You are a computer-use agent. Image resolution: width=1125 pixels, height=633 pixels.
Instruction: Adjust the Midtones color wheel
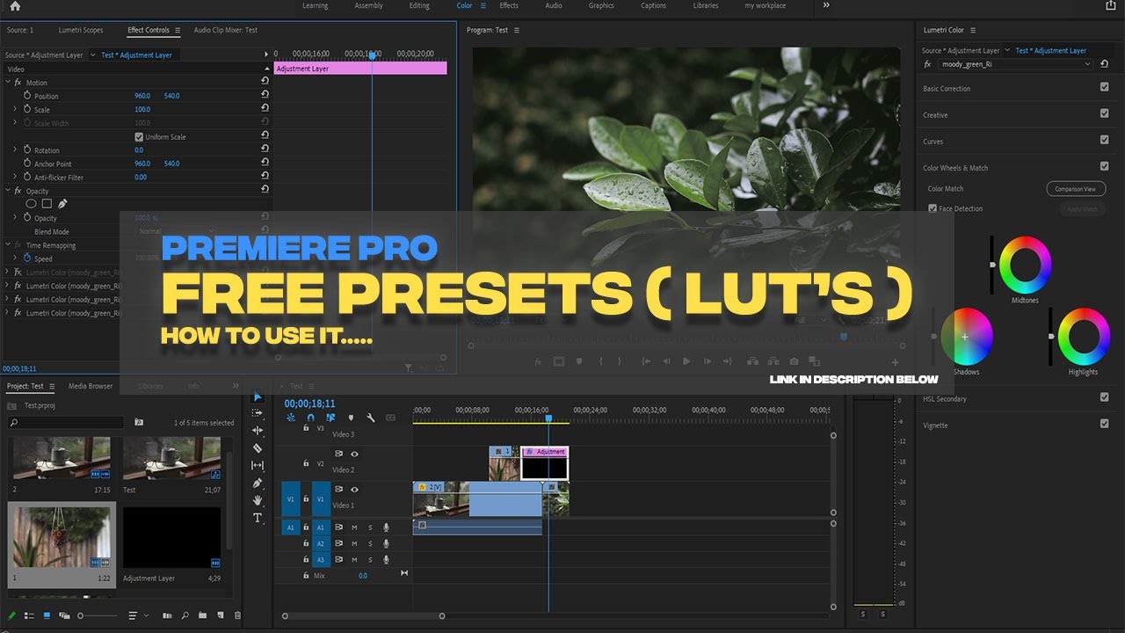pos(1026,265)
